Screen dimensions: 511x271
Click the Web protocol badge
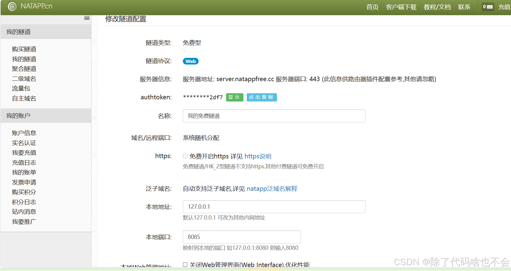tap(191, 61)
